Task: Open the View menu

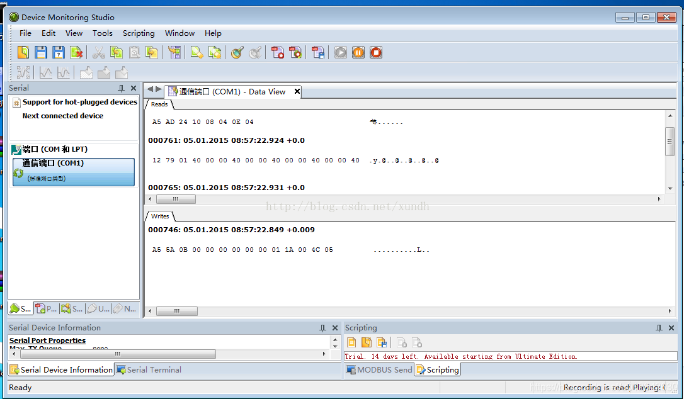Action: click(x=74, y=33)
